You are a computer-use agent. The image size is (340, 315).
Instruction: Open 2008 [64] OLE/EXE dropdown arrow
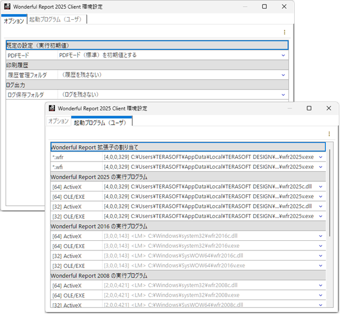click(321, 295)
